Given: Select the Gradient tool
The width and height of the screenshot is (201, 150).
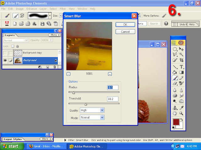Looking at the screenshot, I should tap(181, 72).
